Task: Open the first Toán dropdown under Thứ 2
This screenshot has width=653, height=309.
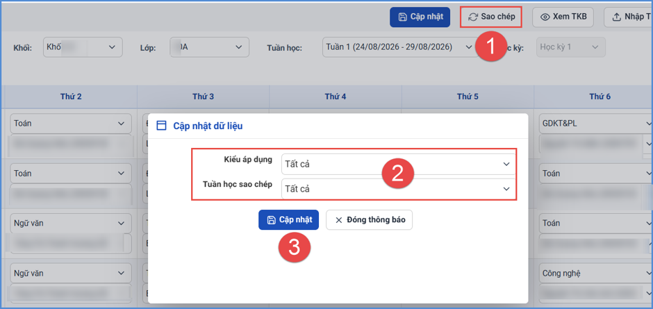Action: 71,124
